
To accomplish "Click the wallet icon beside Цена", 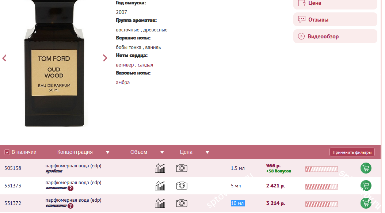I will [301, 3].
